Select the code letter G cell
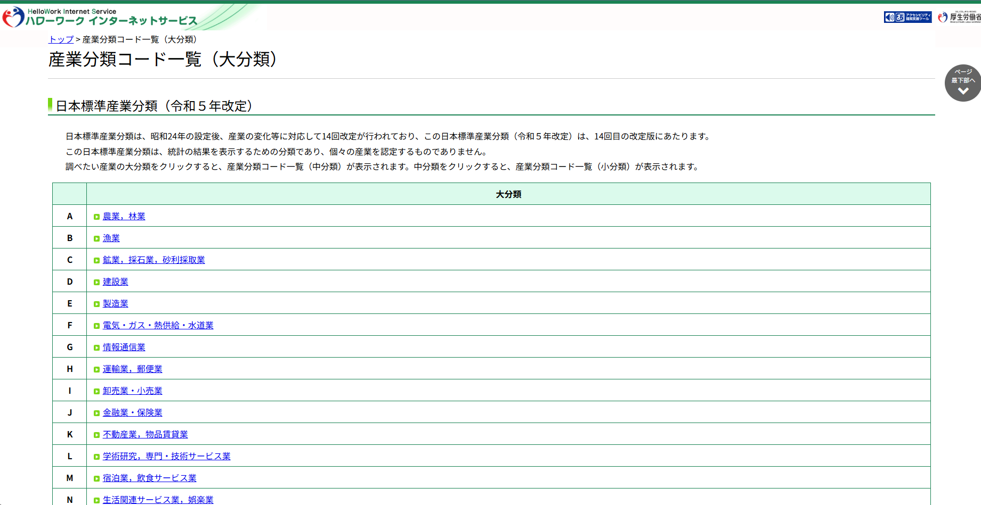Viewport: 981px width, 505px height. point(70,347)
